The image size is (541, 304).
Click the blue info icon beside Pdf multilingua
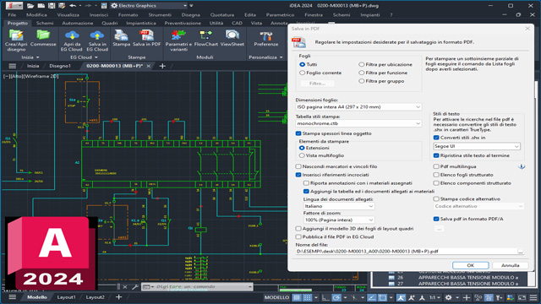tap(522, 166)
